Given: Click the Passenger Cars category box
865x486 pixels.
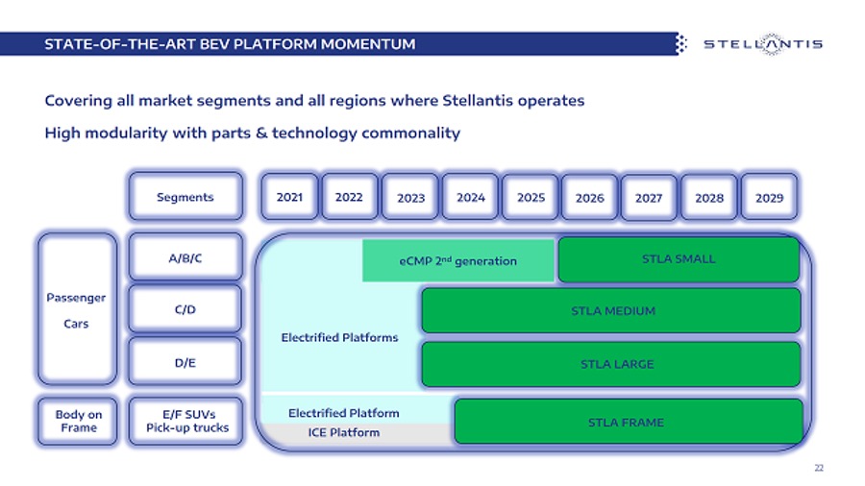Looking at the screenshot, I should pos(76,310).
